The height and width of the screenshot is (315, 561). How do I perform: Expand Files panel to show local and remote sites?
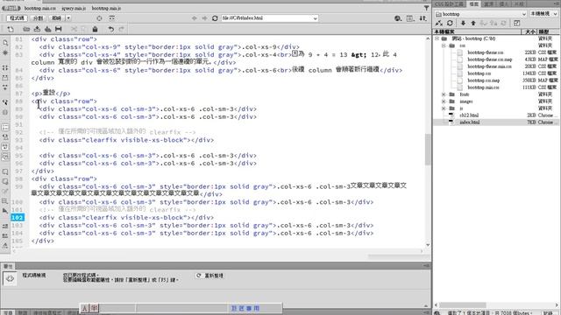pos(516,24)
